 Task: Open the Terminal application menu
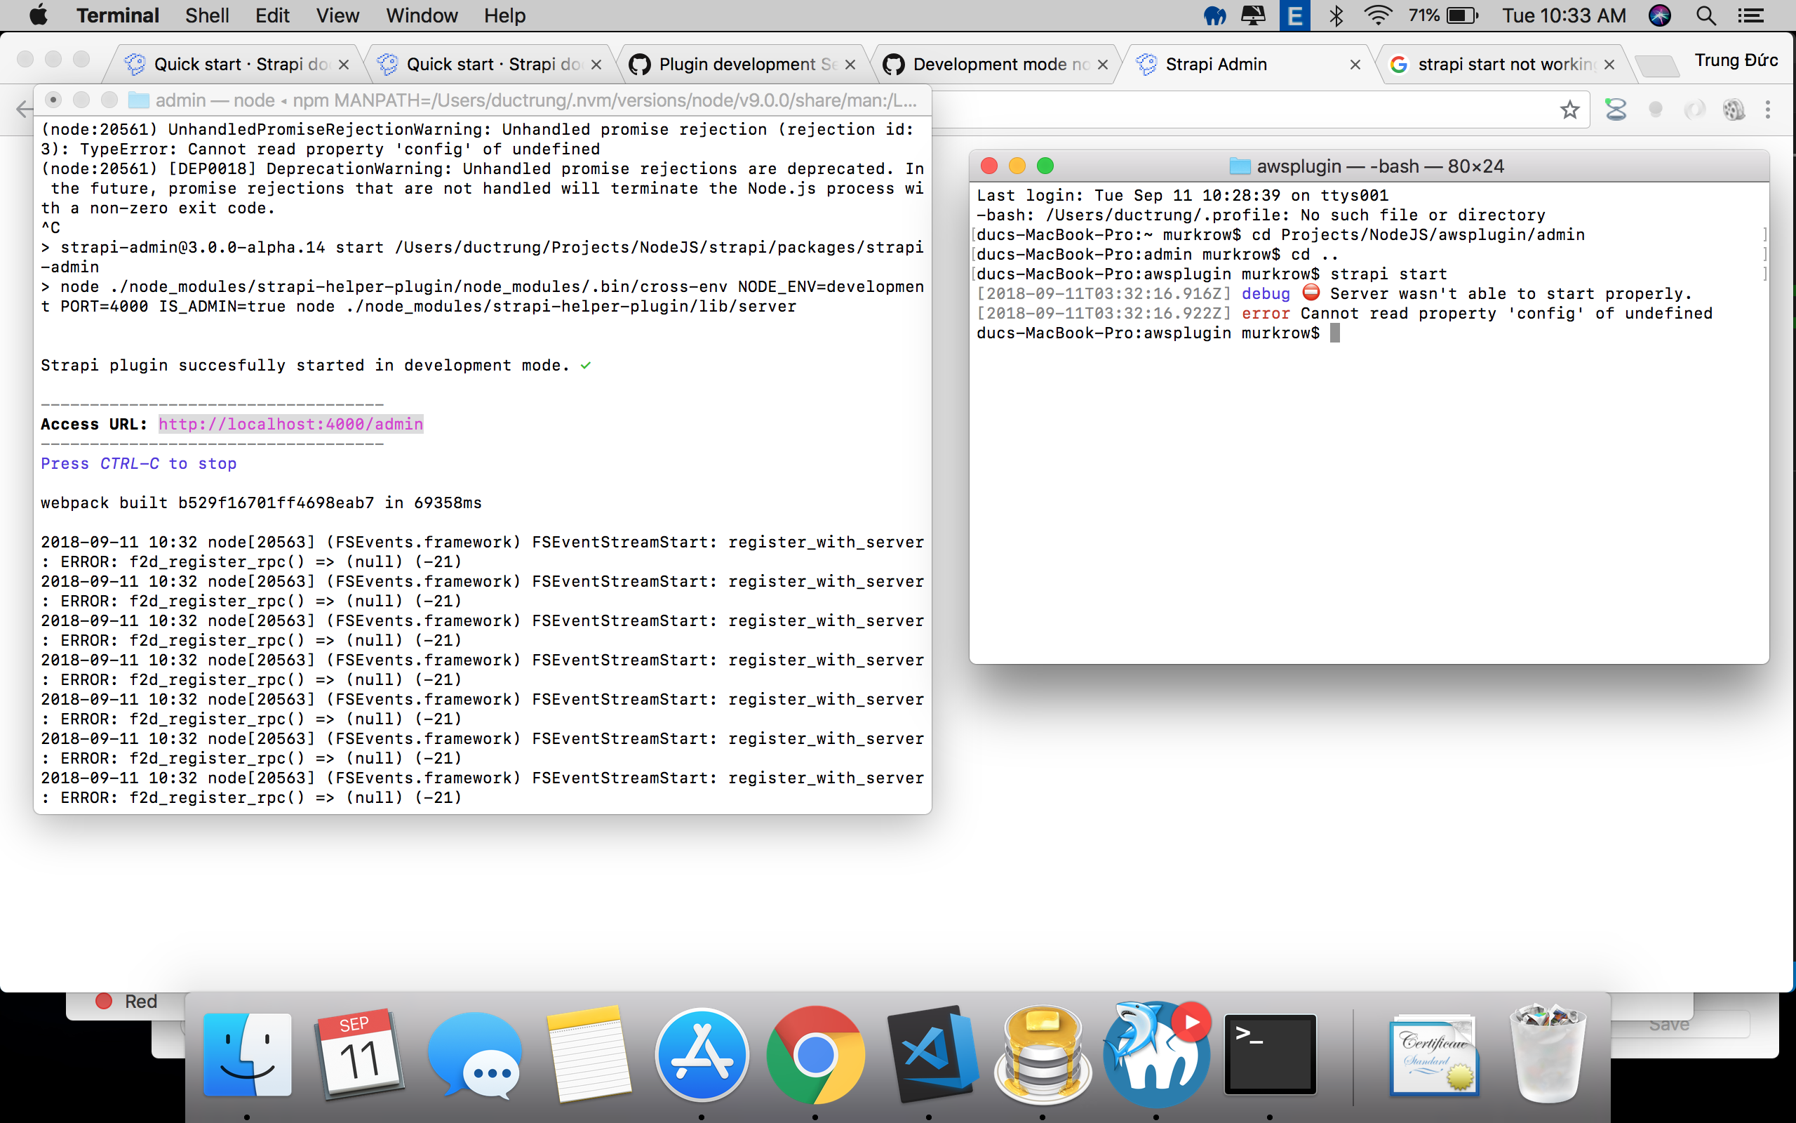click(117, 15)
